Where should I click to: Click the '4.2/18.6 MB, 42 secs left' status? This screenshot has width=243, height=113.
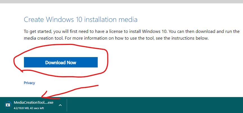[29, 108]
